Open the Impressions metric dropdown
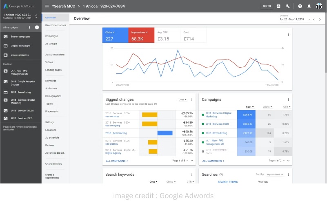The width and height of the screenshot is (327, 201). tap(140, 32)
